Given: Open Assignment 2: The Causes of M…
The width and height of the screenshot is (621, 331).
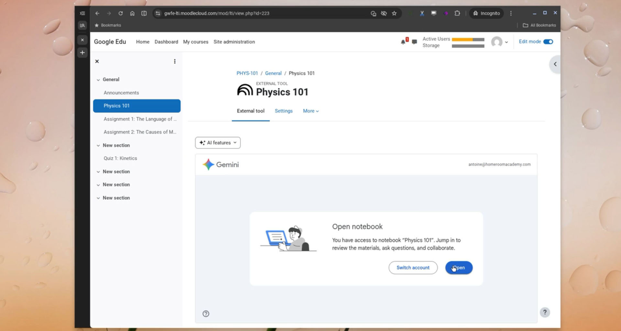Looking at the screenshot, I should [x=140, y=132].
